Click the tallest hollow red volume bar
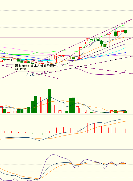Image resolution: width=133 pixels, height=181 pixels. [x=39, y=105]
